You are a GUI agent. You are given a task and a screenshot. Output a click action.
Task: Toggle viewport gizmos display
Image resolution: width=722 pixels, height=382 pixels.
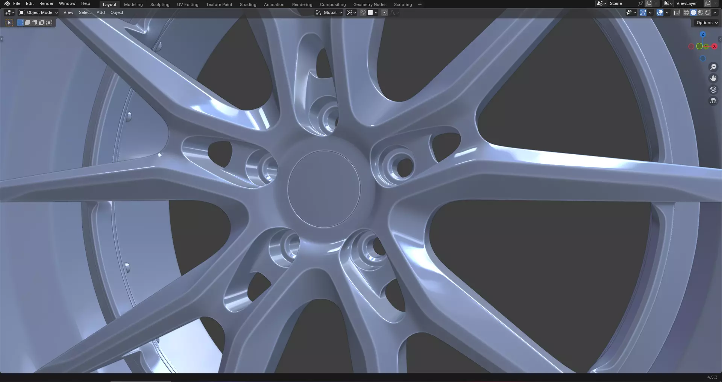643,12
